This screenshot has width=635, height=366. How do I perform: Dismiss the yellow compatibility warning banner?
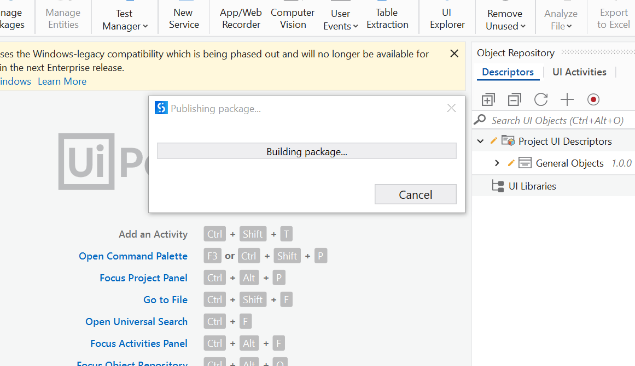[x=454, y=54]
